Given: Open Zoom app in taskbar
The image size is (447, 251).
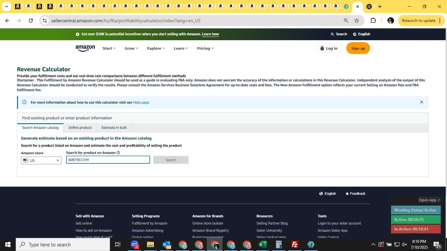Looking at the screenshot, I should [134, 244].
